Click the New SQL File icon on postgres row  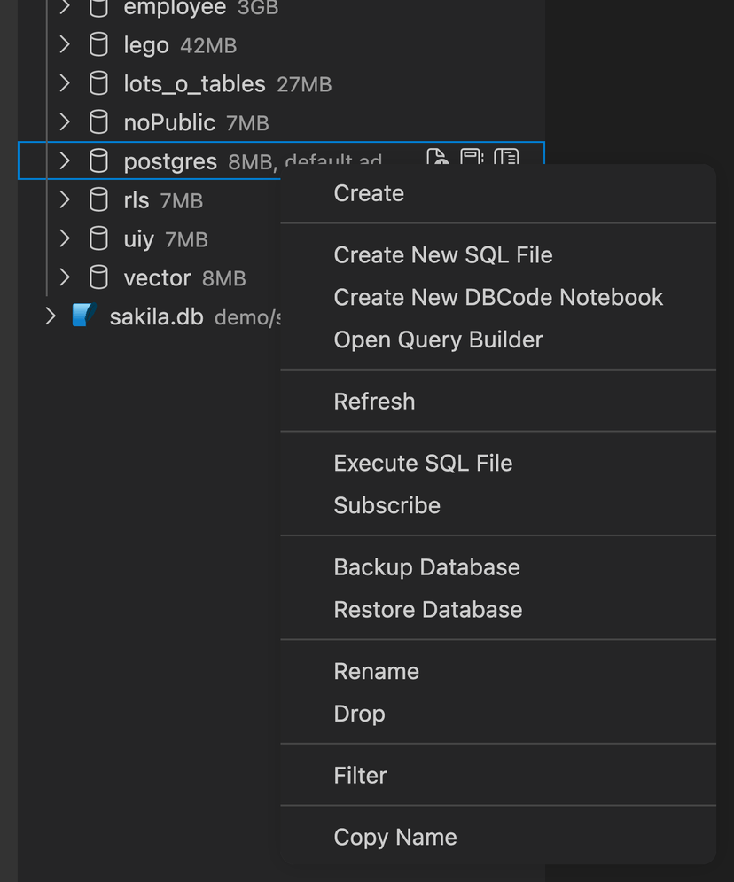tap(436, 157)
